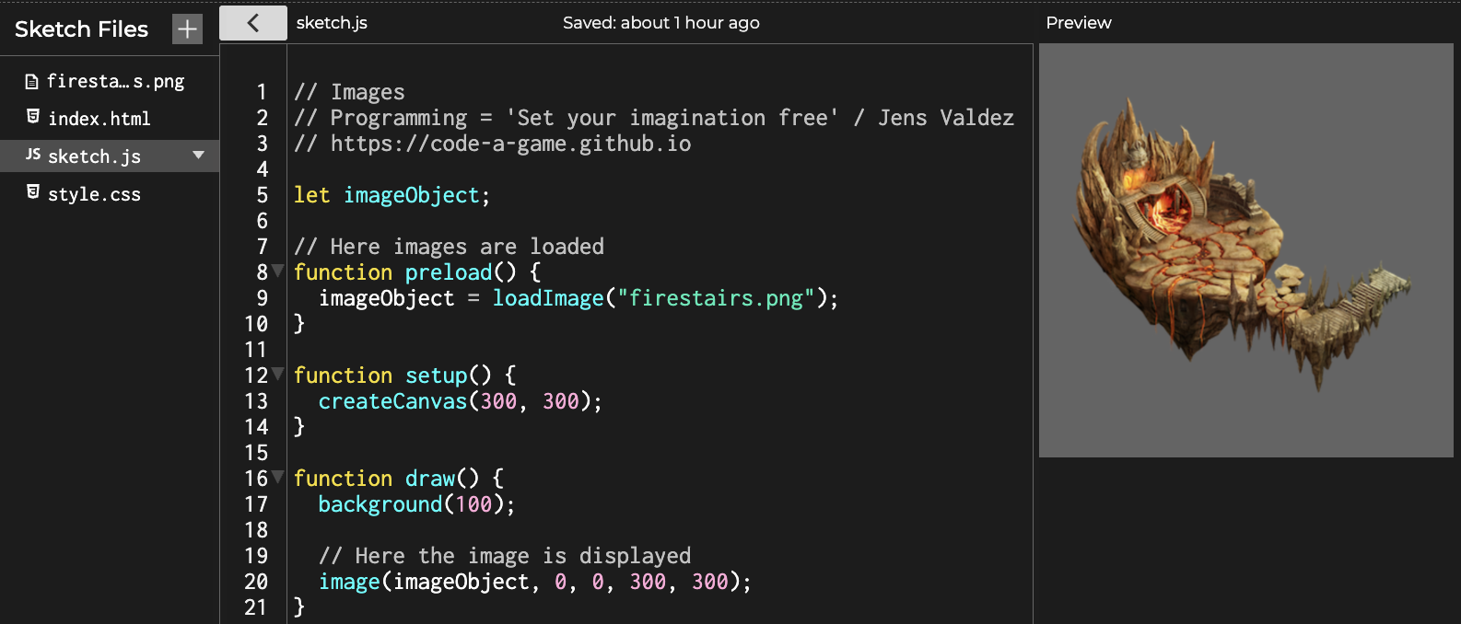Image resolution: width=1461 pixels, height=624 pixels.
Task: Open sketch.js file options dropdown arrow
Action: (x=198, y=156)
